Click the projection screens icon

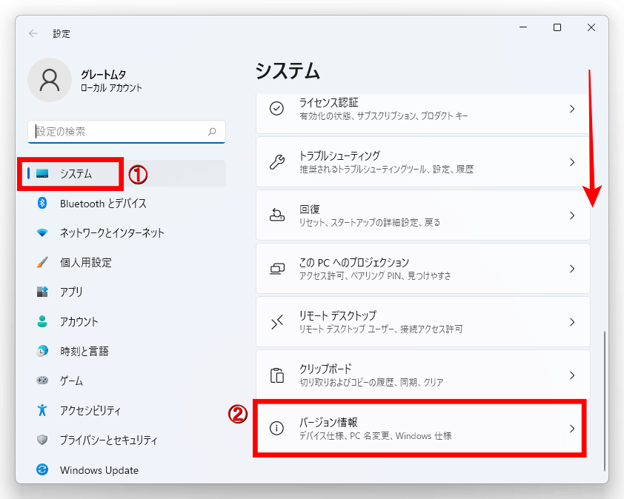[277, 269]
